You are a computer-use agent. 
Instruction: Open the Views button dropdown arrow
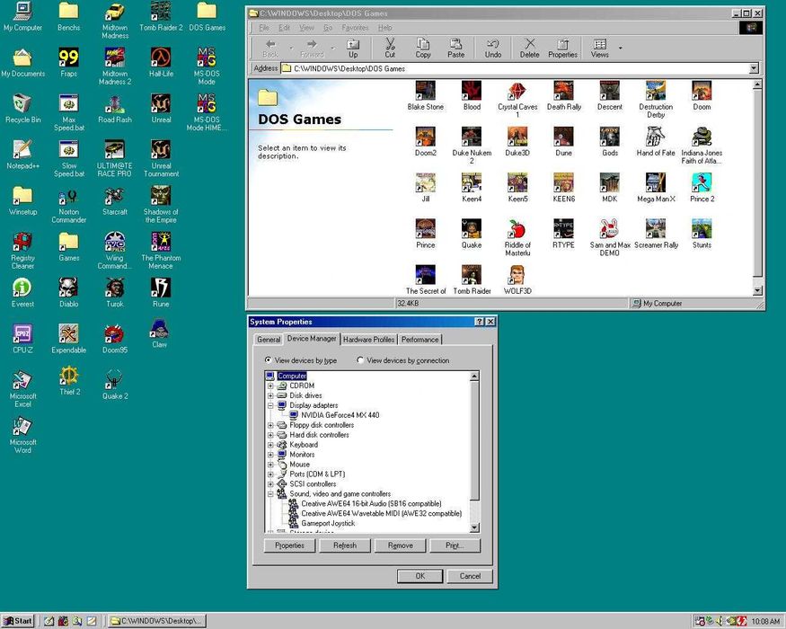(x=620, y=49)
